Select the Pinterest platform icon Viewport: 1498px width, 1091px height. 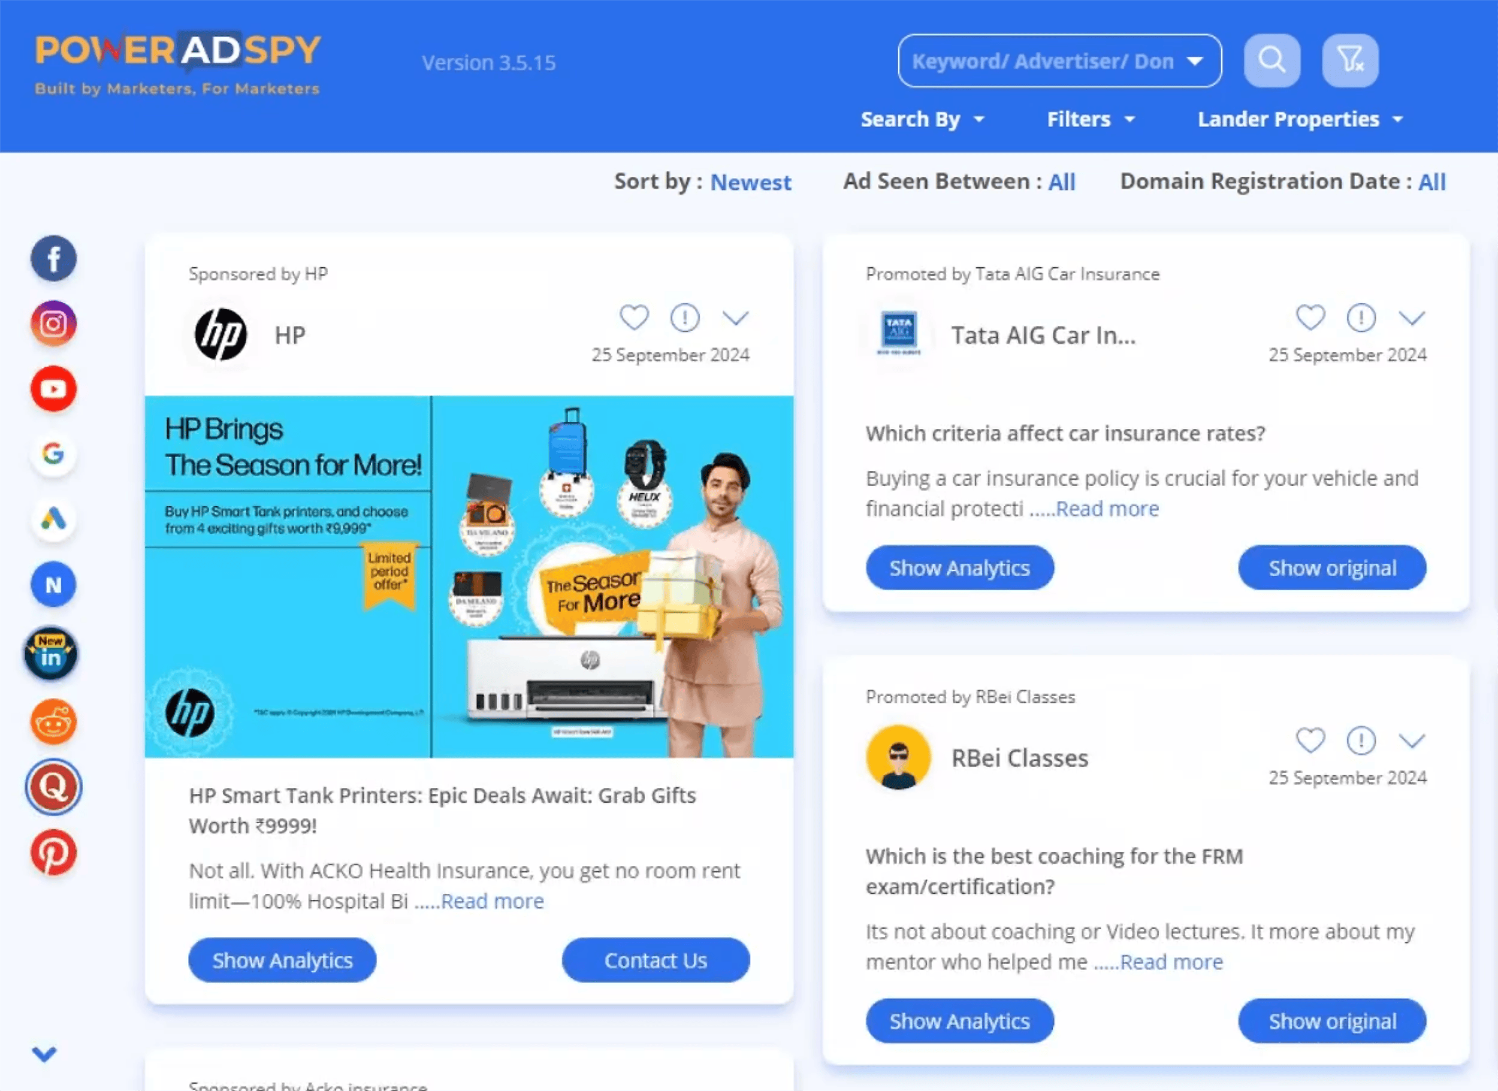53,853
